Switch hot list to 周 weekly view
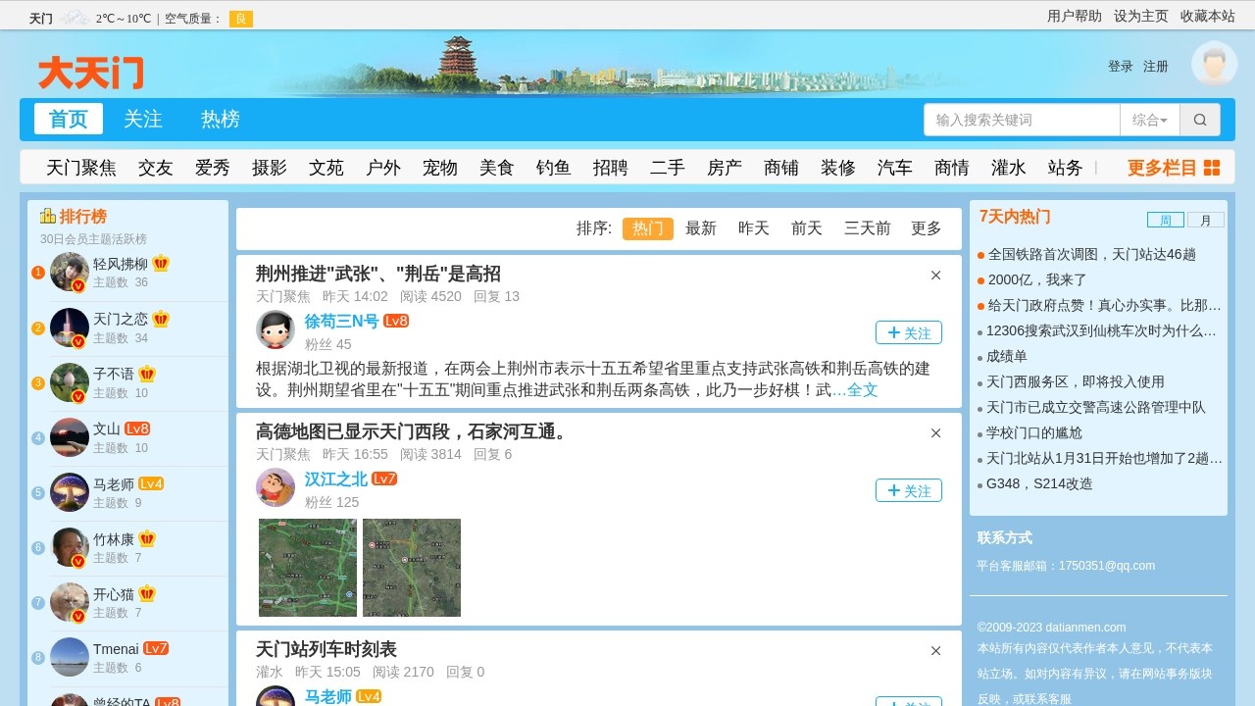The image size is (1255, 706). pos(1167,219)
